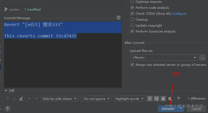Open commit message history clock icon
Screen dimensions: 208x113
point(118,18)
